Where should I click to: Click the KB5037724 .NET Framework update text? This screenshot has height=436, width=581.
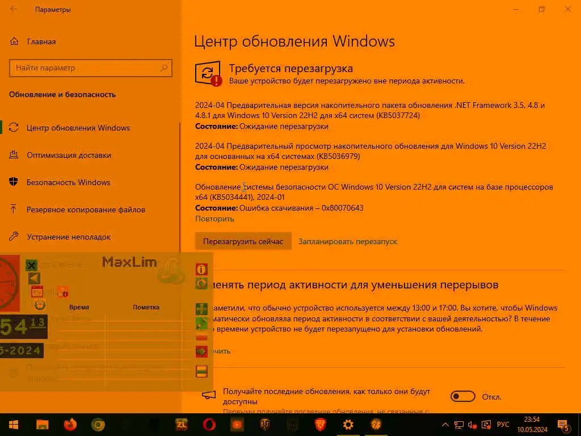point(370,110)
